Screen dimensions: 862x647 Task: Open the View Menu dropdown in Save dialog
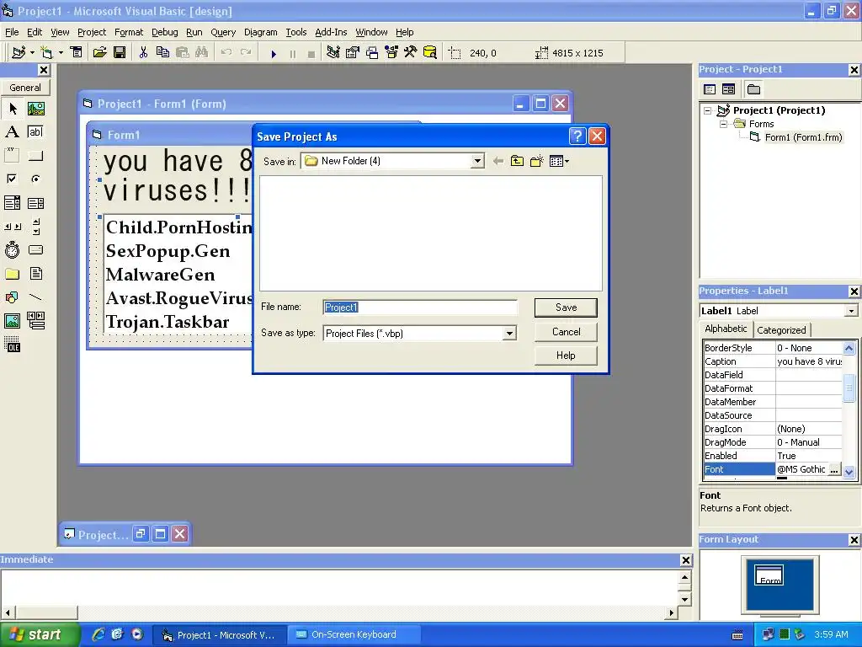(x=559, y=161)
